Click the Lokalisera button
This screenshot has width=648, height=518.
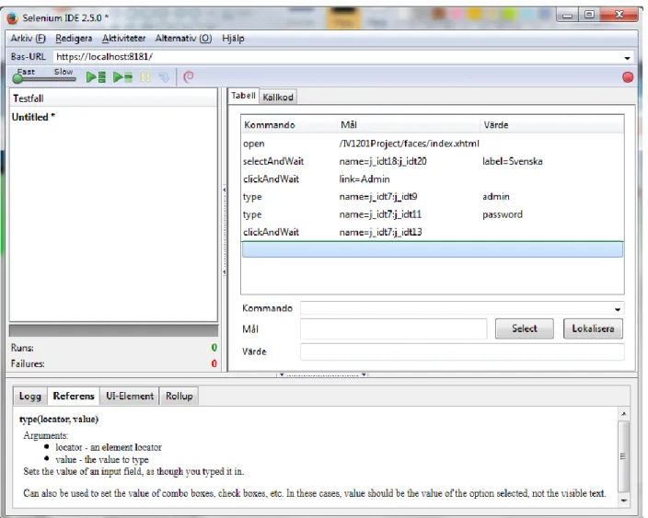coord(593,328)
